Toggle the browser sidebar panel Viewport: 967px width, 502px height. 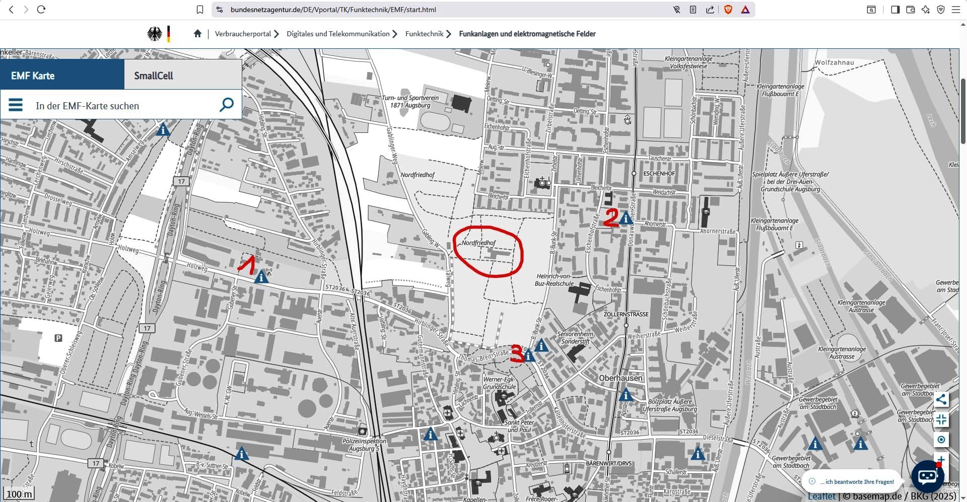(x=895, y=10)
